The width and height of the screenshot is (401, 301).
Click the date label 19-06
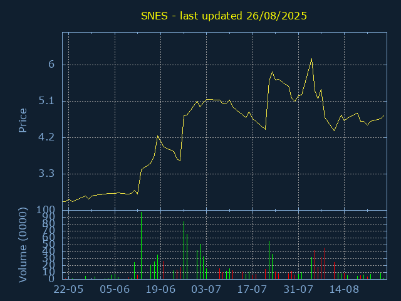coord(160,290)
